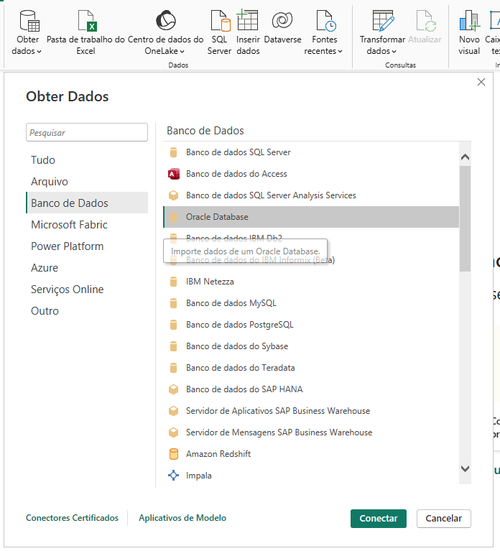Image resolution: width=500 pixels, height=551 pixels.
Task: Select the IBM Netezza entry
Action: (x=311, y=282)
